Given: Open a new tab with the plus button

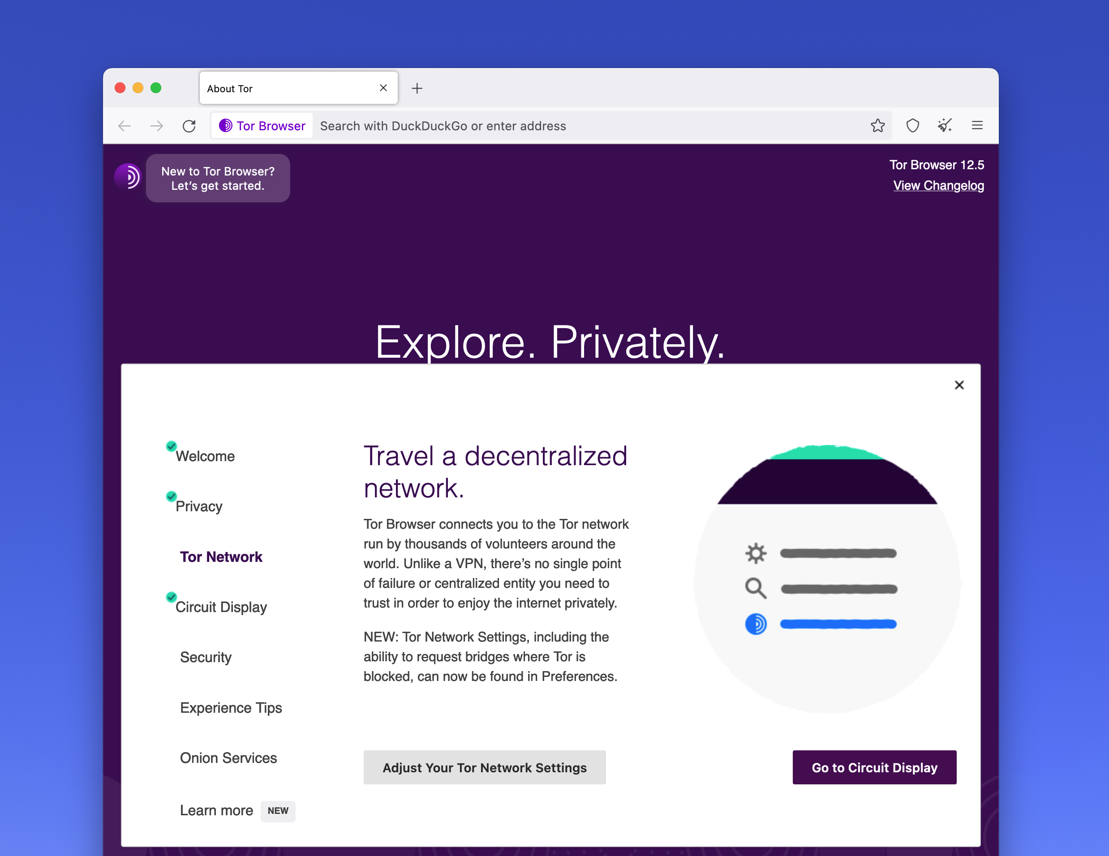Looking at the screenshot, I should 417,88.
